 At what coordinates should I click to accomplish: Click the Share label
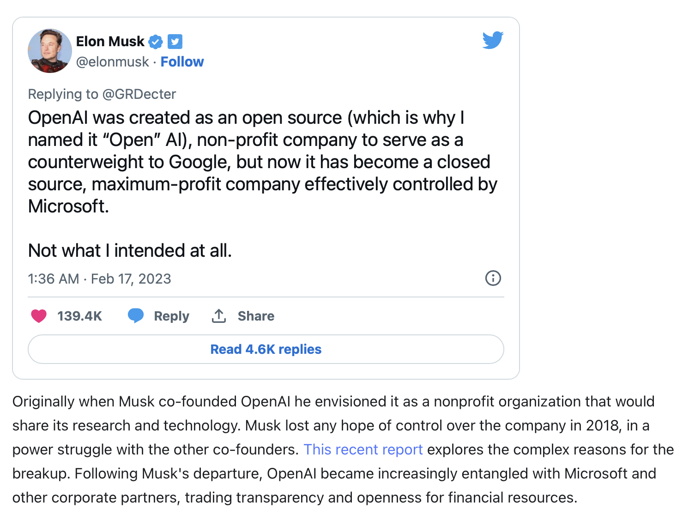coord(256,316)
